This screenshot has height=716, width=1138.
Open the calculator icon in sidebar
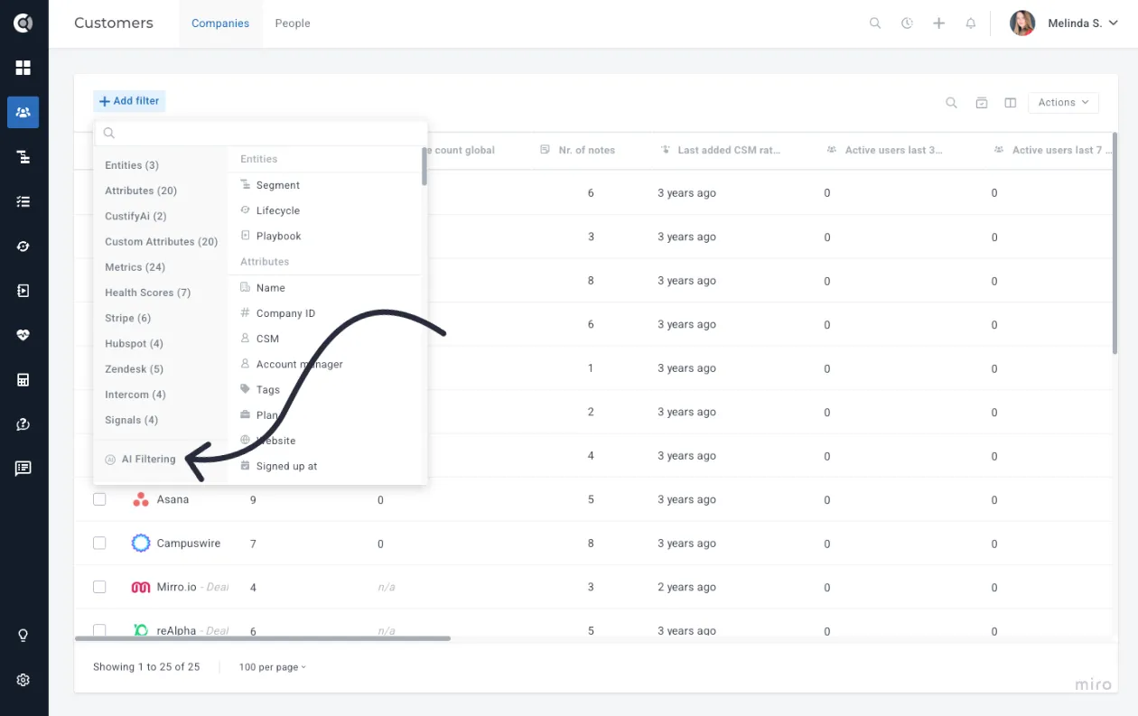tap(23, 380)
